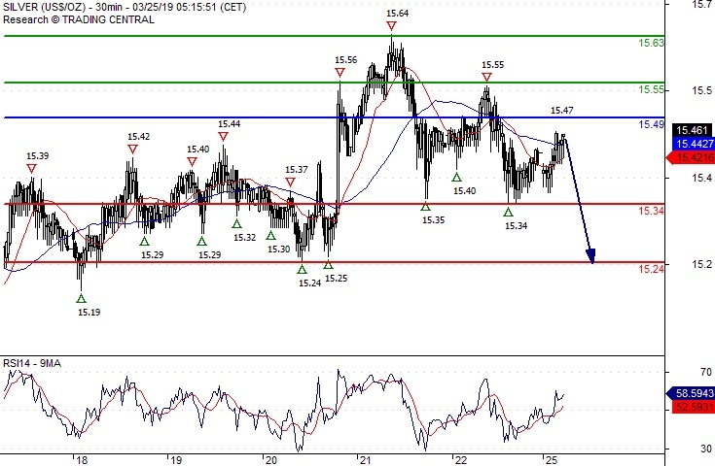Select the 15.39 swing high price label
715x466 pixels.
coord(37,156)
